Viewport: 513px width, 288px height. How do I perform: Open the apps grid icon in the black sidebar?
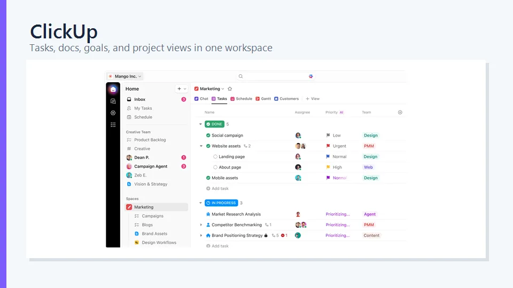point(113,125)
